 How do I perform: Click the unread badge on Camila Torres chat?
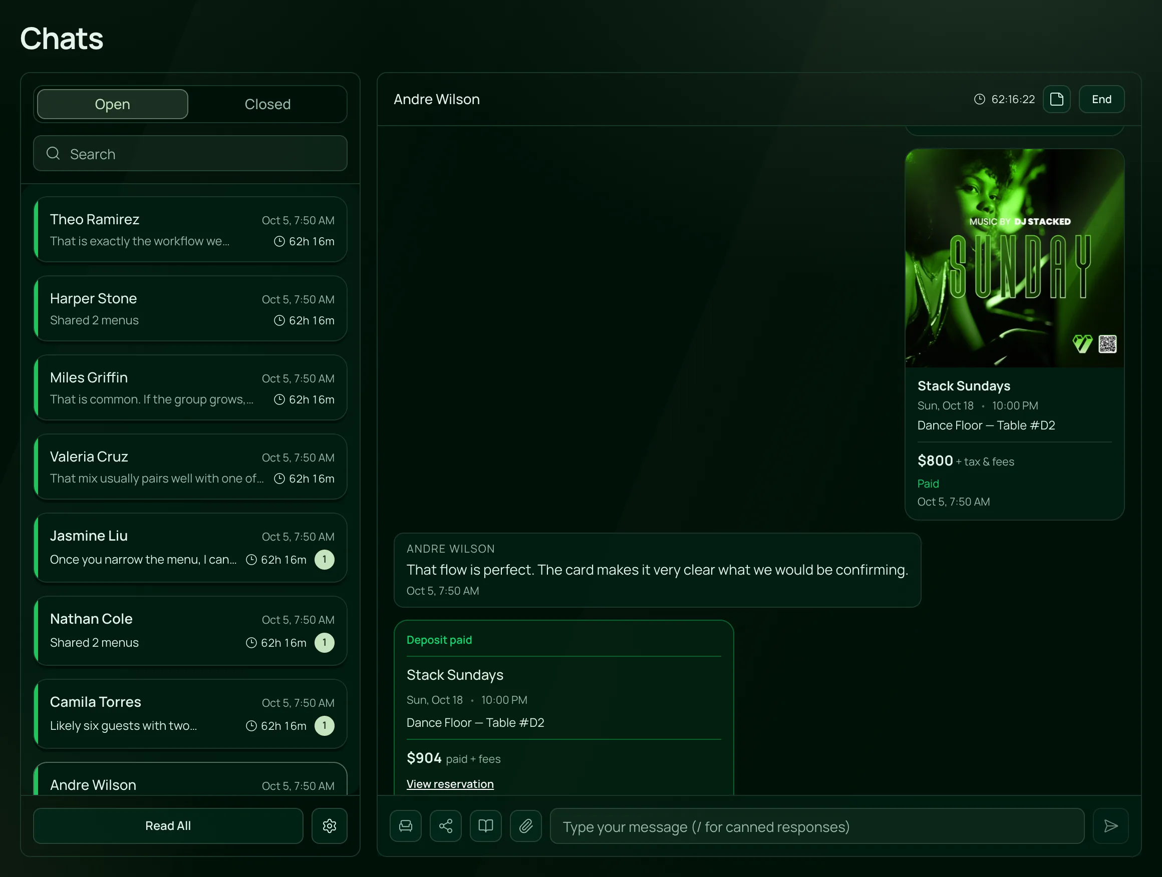tap(324, 725)
